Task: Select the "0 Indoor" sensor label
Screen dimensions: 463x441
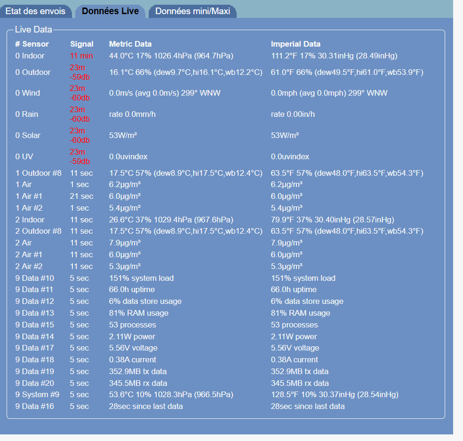Action: click(x=30, y=56)
